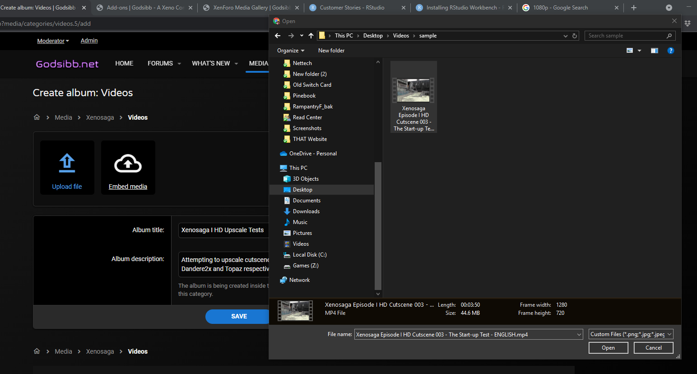Change view layout icon
This screenshot has height=374, width=697.
[630, 51]
